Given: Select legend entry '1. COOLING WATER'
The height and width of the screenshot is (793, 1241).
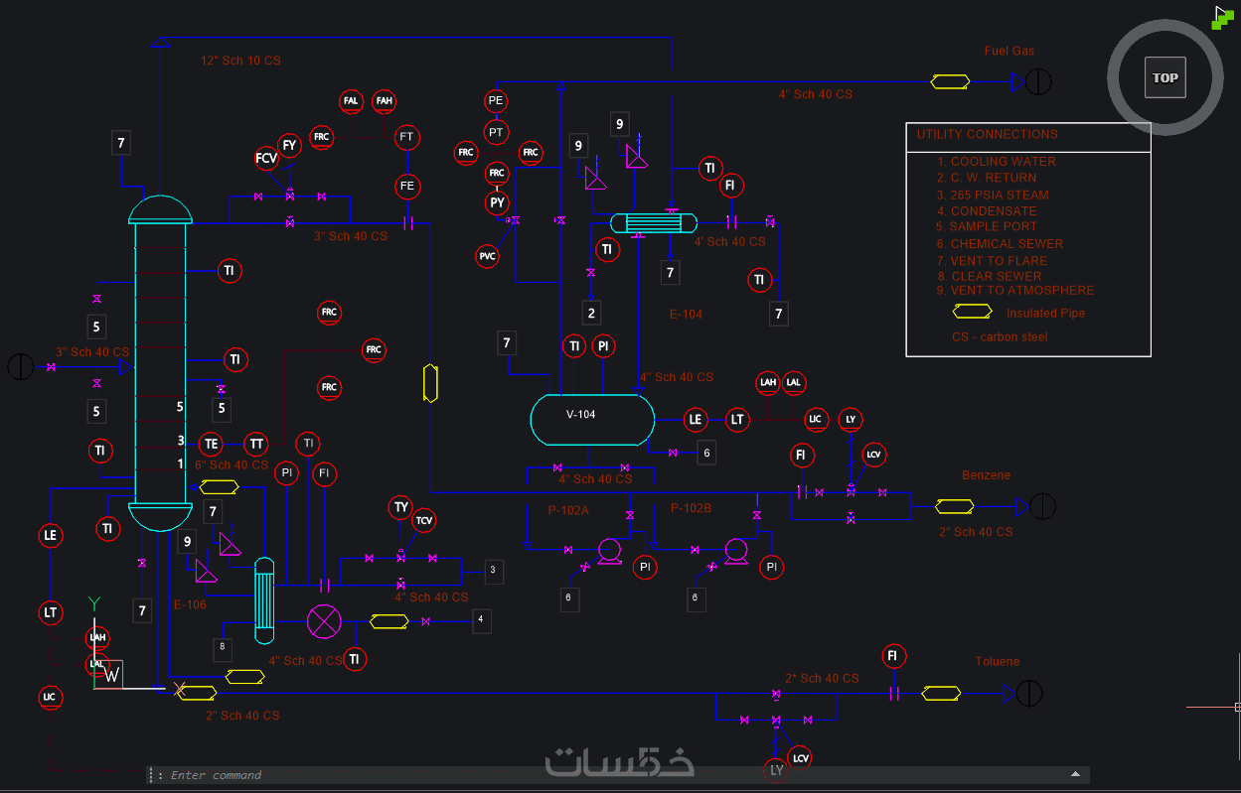Looking at the screenshot, I should [x=997, y=161].
